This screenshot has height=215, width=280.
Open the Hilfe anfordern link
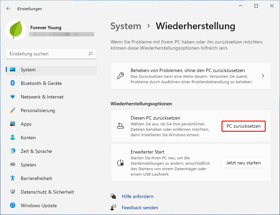coord(137,196)
